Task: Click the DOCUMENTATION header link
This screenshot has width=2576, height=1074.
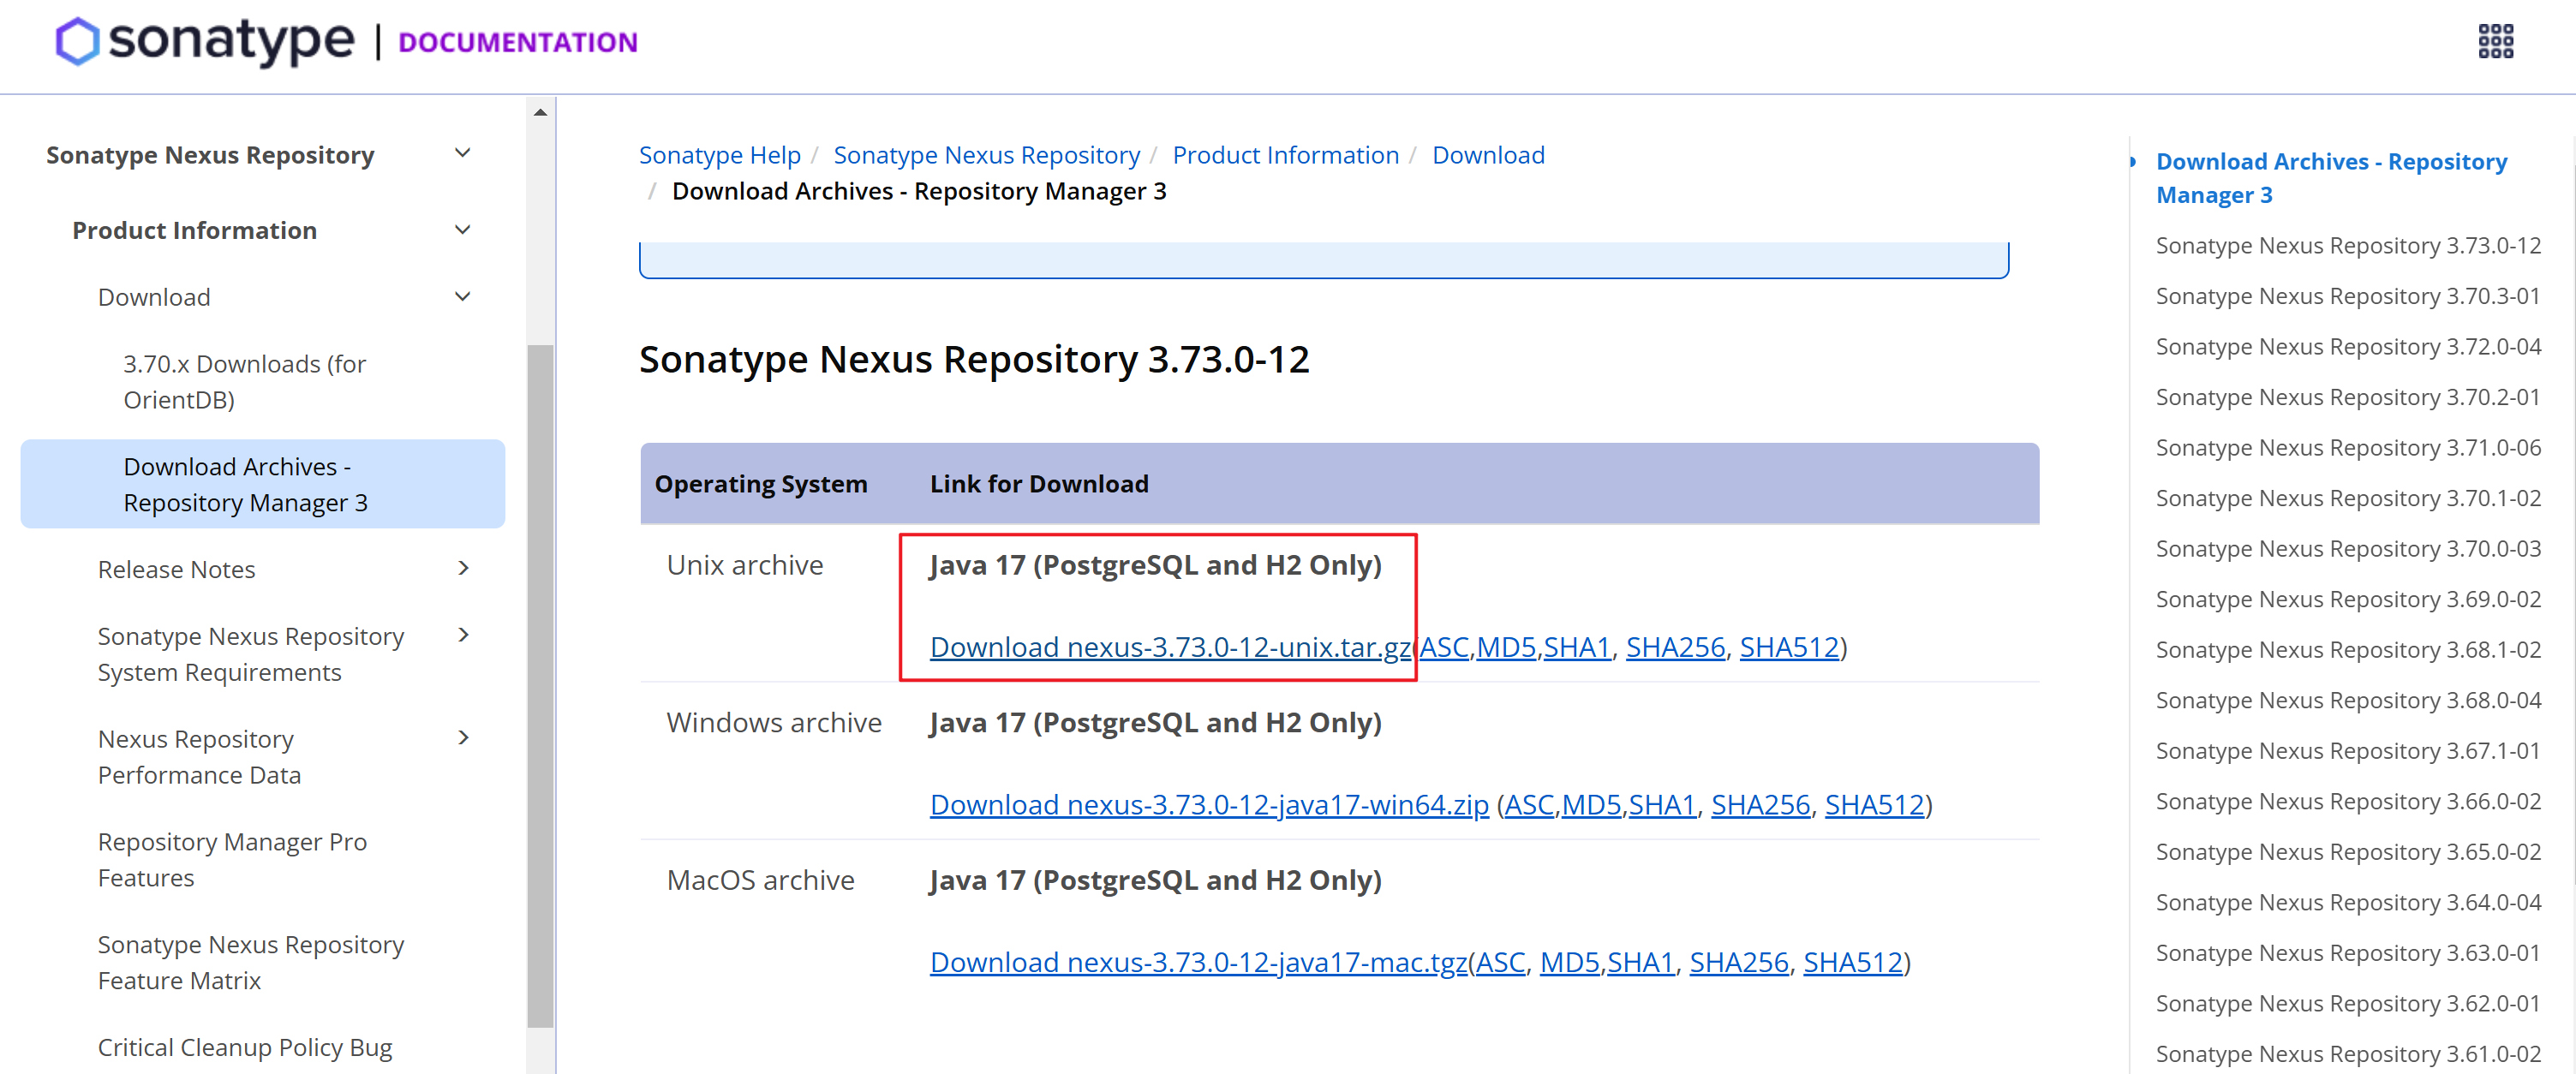Action: coord(517,42)
